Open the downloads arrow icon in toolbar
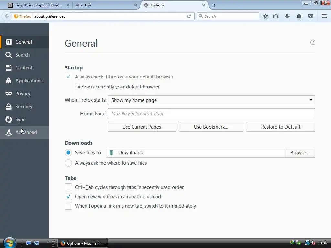 (287, 16)
